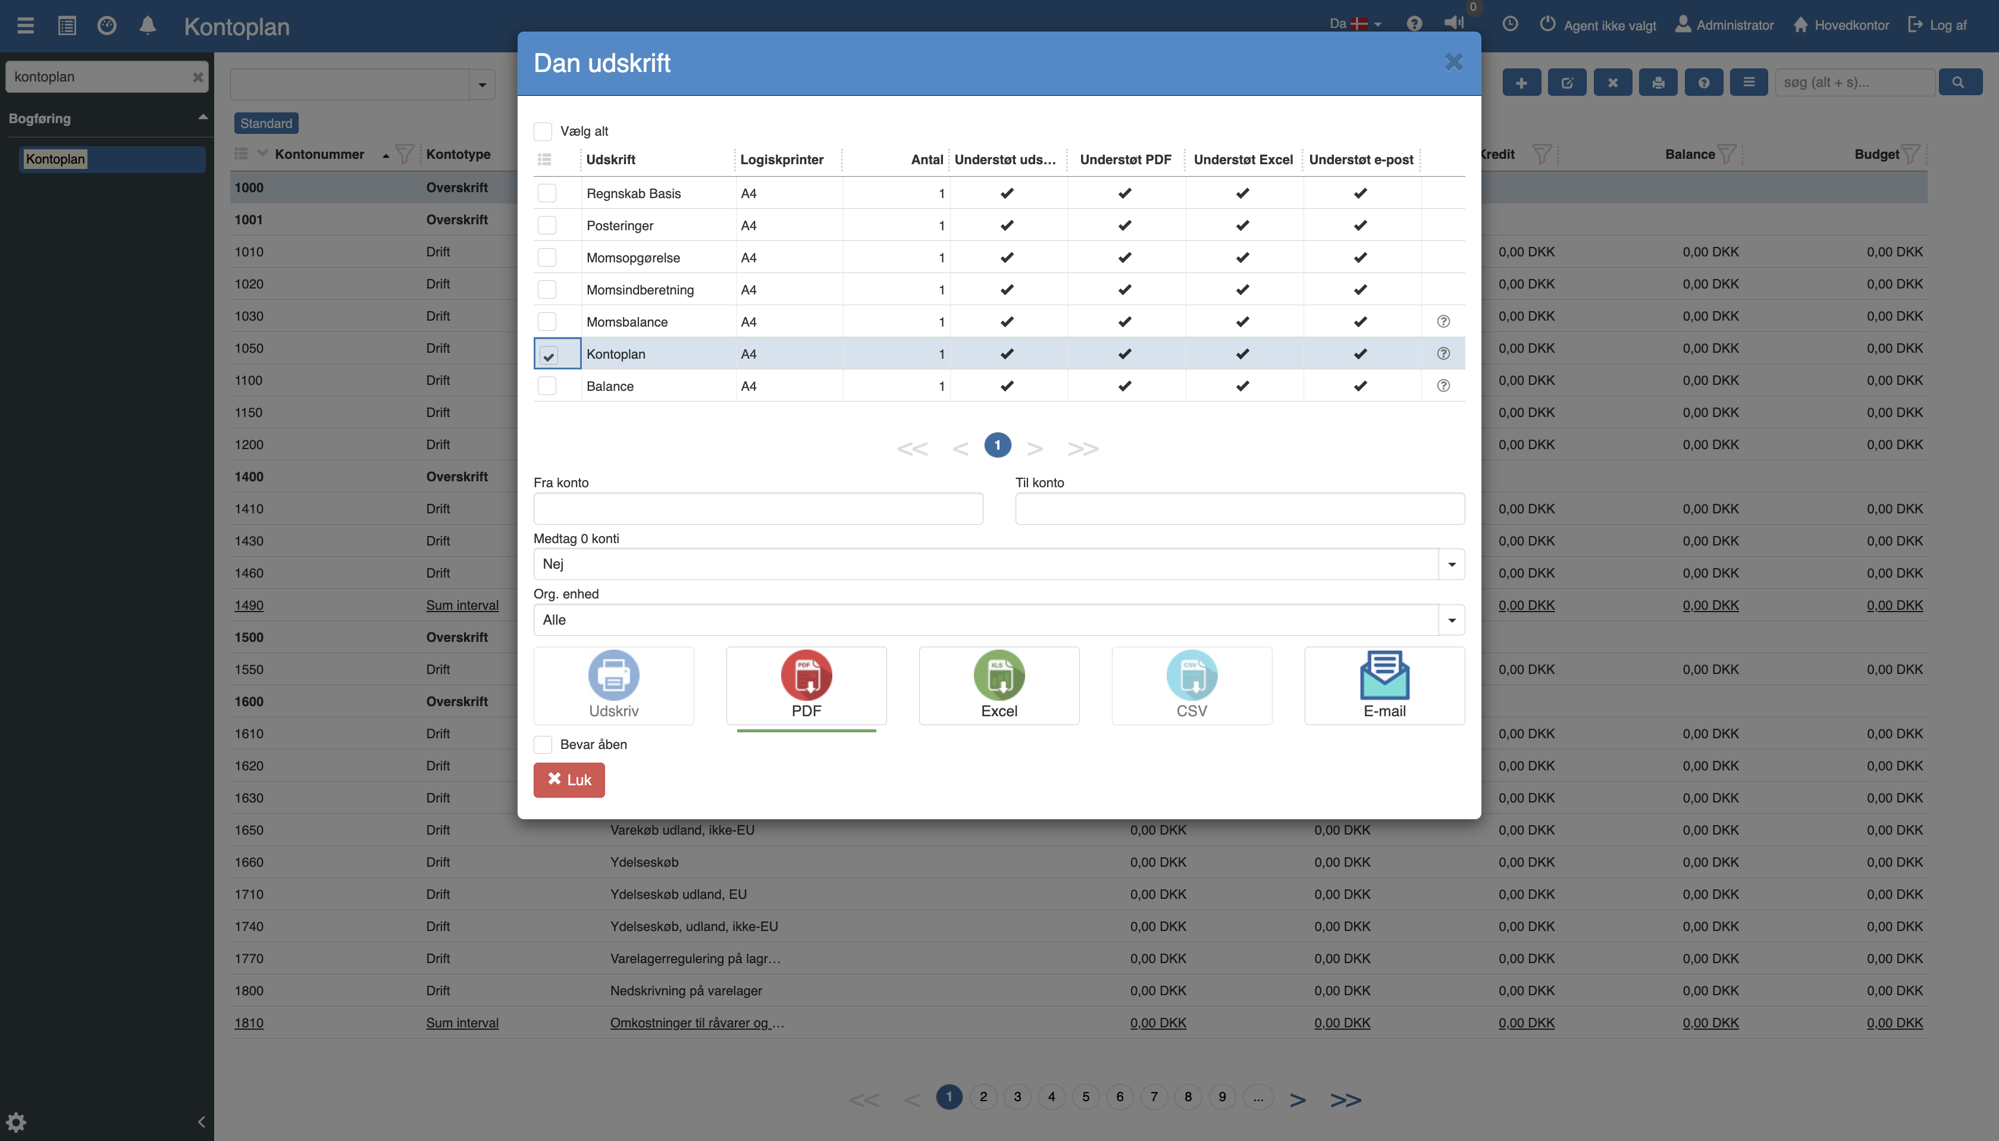Open help icon on the Momsbalance row
Screen dimensions: 1999x1141
(1443, 321)
